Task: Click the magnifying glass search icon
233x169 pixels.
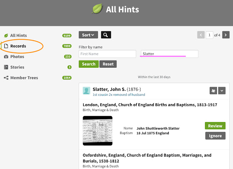Action: pos(106,35)
